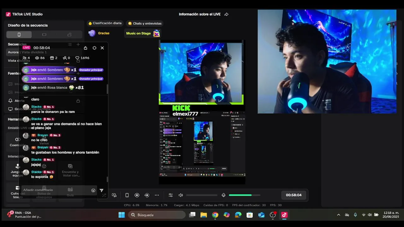Select the dual-screen layout icon

[x=69, y=35]
